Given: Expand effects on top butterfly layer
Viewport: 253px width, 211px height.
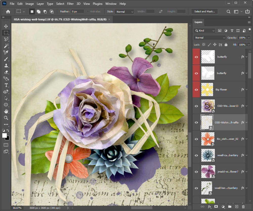Looking at the screenshot, I should pyautogui.click(x=246, y=57).
